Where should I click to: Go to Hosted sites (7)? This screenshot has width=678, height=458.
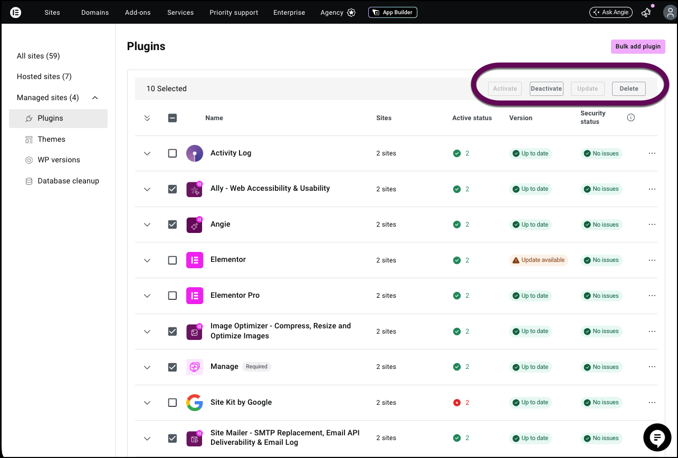pyautogui.click(x=44, y=76)
